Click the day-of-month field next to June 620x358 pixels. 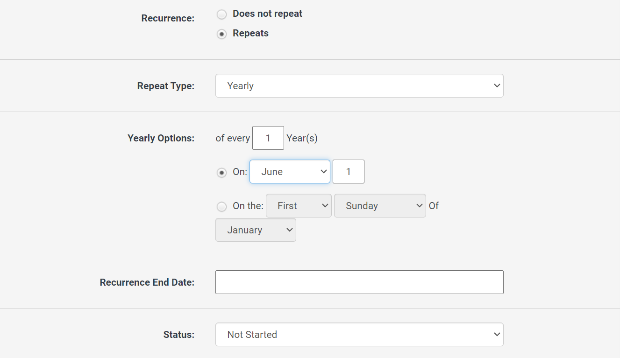349,172
